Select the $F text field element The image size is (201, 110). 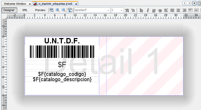click(62, 65)
